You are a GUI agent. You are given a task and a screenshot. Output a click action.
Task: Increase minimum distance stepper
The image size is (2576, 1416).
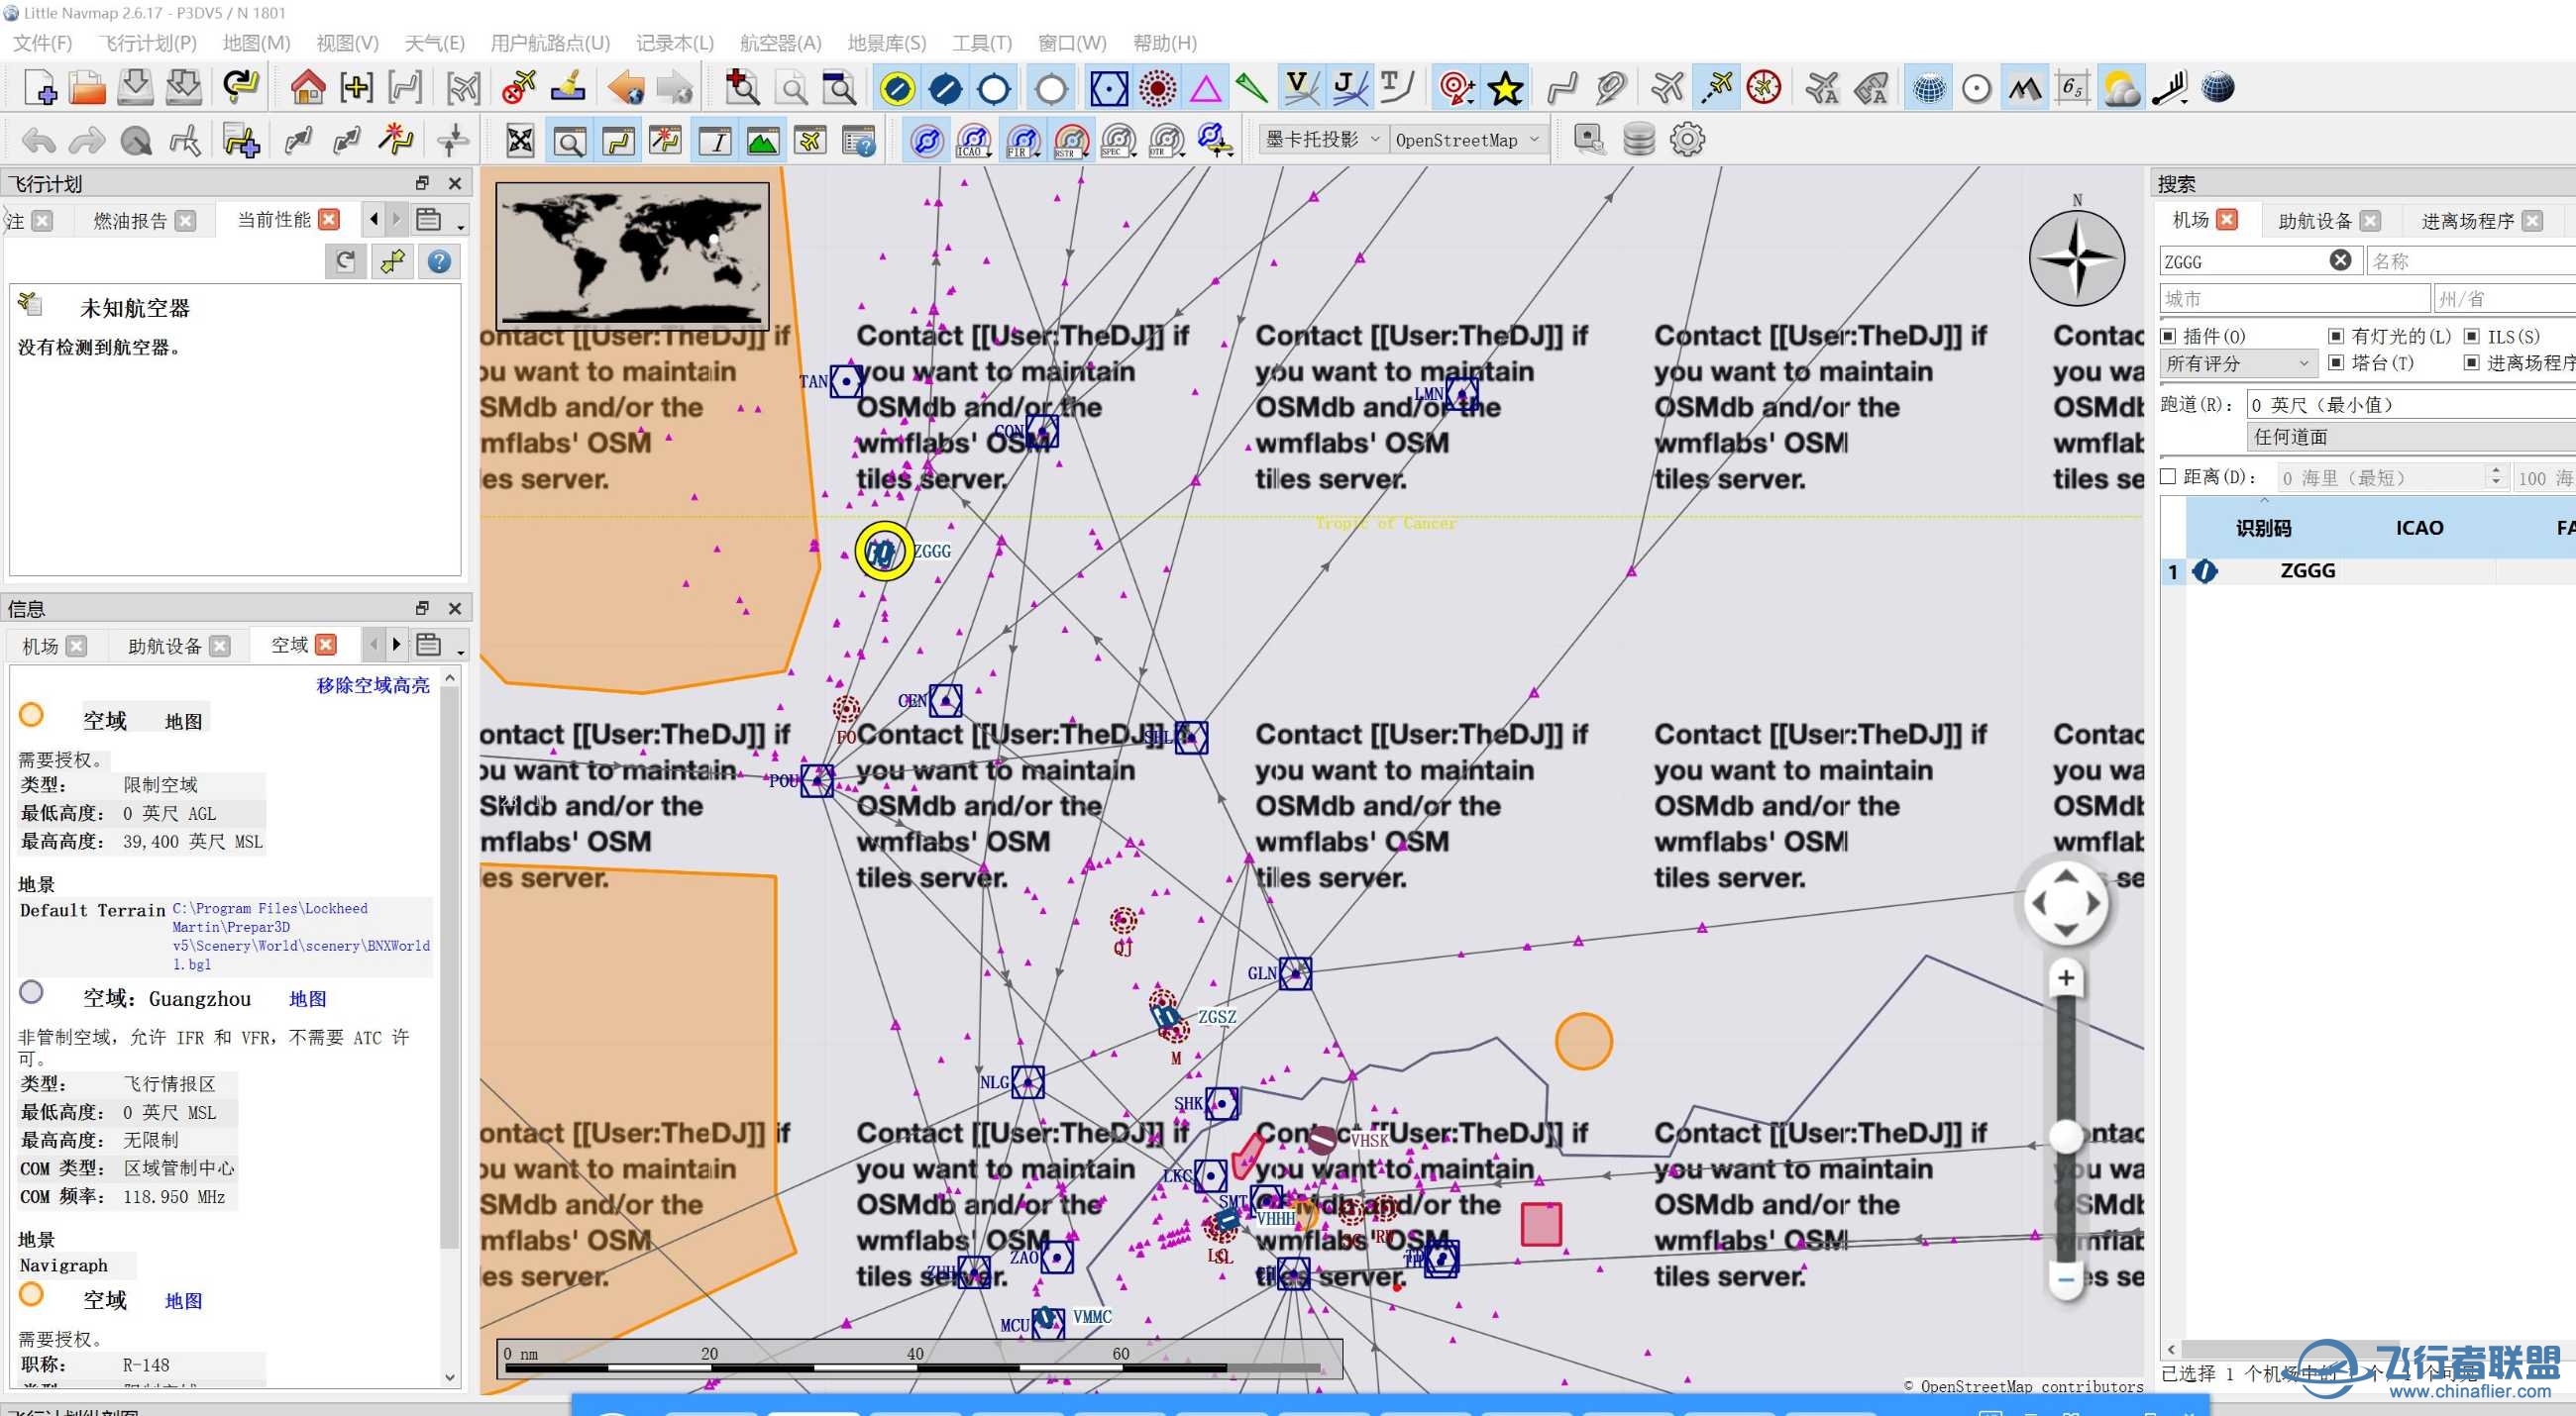2496,470
